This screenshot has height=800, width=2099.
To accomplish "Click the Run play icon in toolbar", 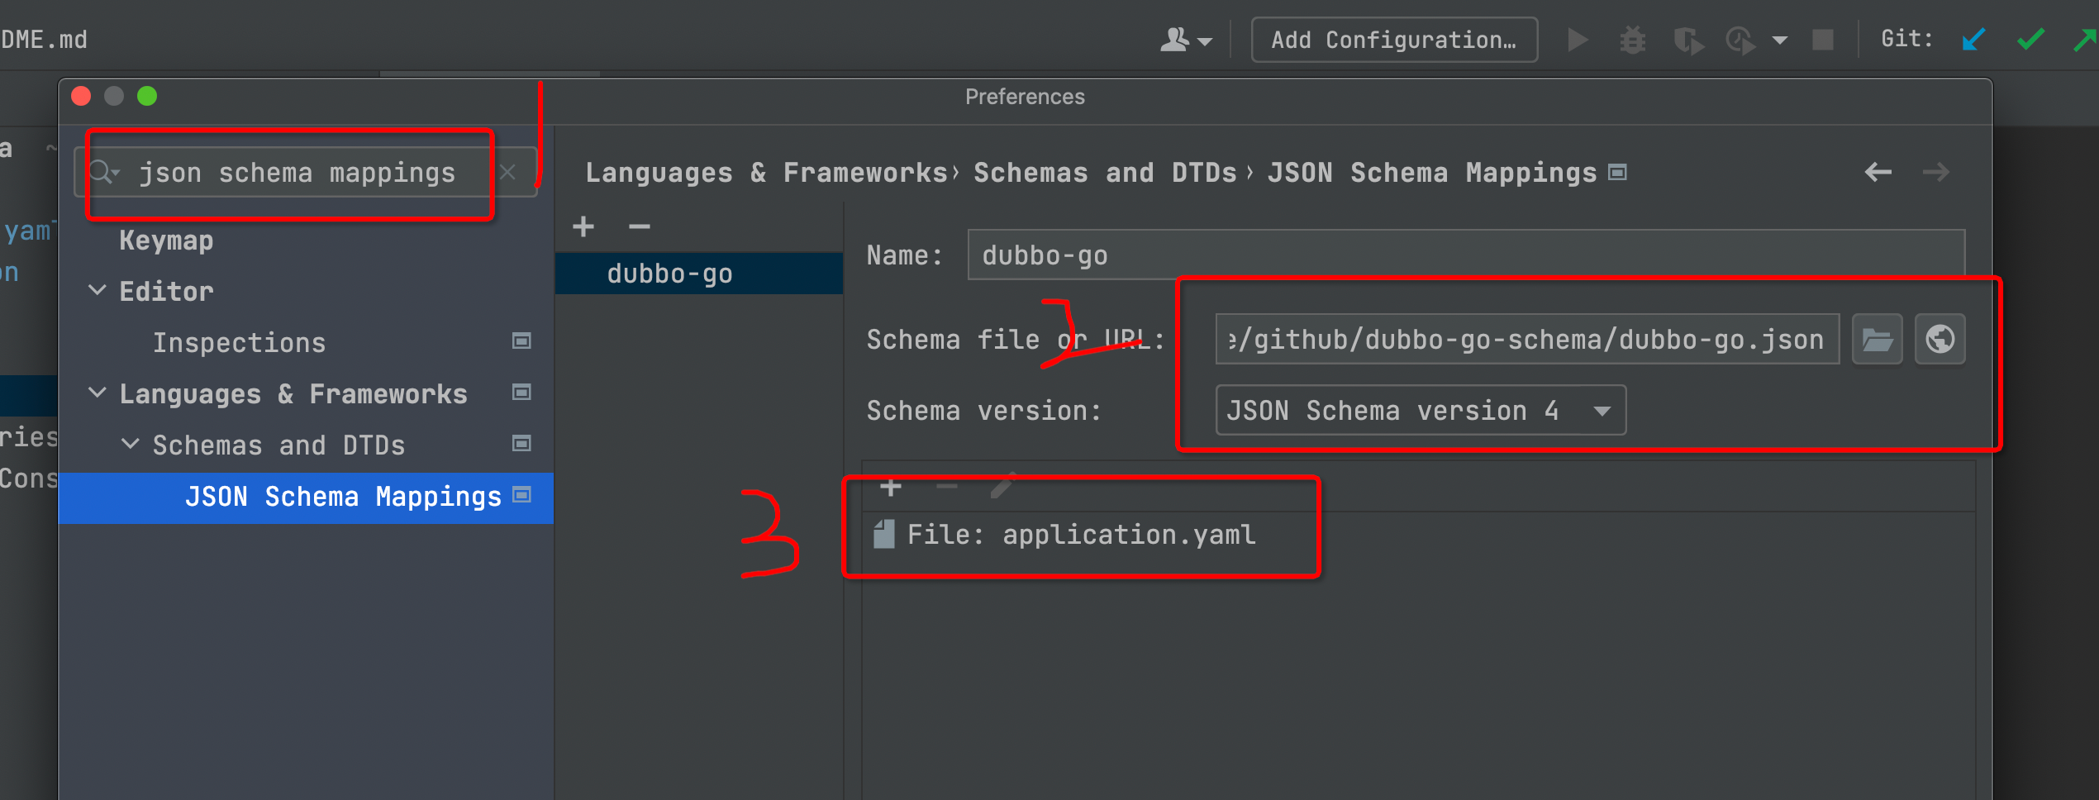I will tap(1578, 40).
